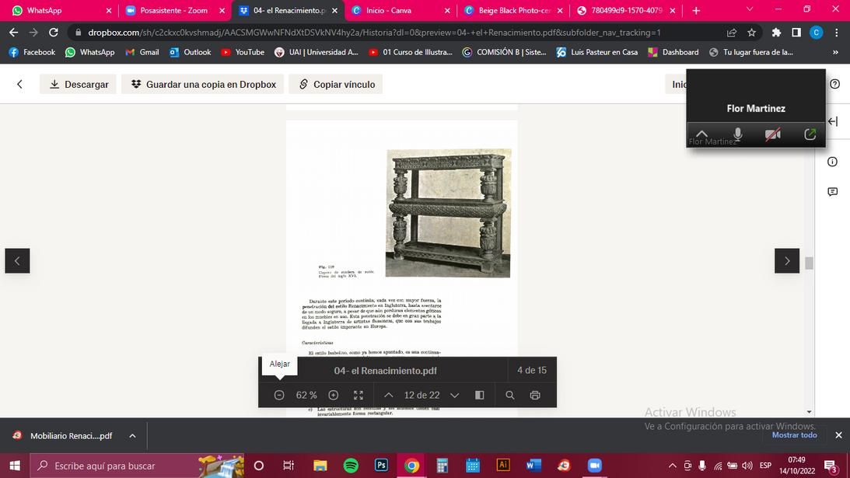Click the address bar URL
Image resolution: width=850 pixels, height=478 pixels.
pyautogui.click(x=374, y=33)
